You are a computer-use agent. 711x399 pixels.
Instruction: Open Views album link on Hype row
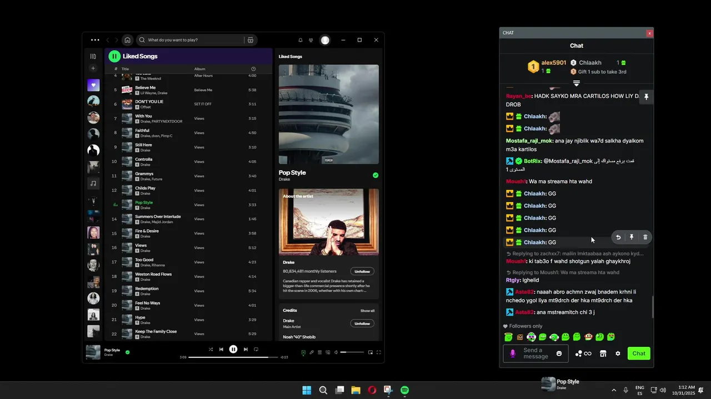point(199,320)
